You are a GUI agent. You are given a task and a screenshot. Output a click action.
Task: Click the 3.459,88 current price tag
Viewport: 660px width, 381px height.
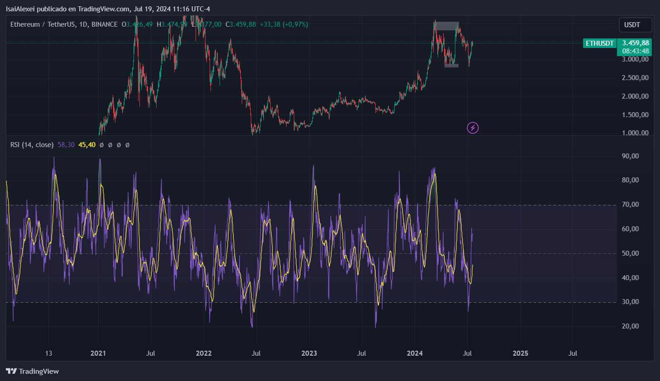pyautogui.click(x=635, y=43)
